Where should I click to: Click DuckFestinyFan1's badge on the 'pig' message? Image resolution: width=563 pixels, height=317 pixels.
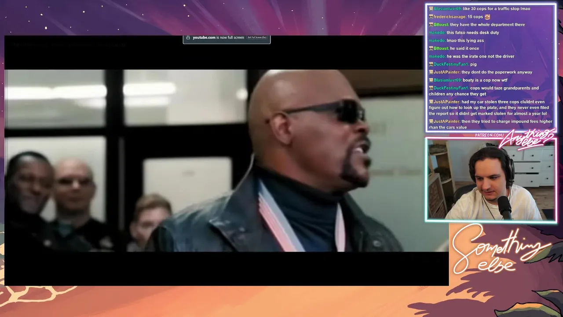431,64
